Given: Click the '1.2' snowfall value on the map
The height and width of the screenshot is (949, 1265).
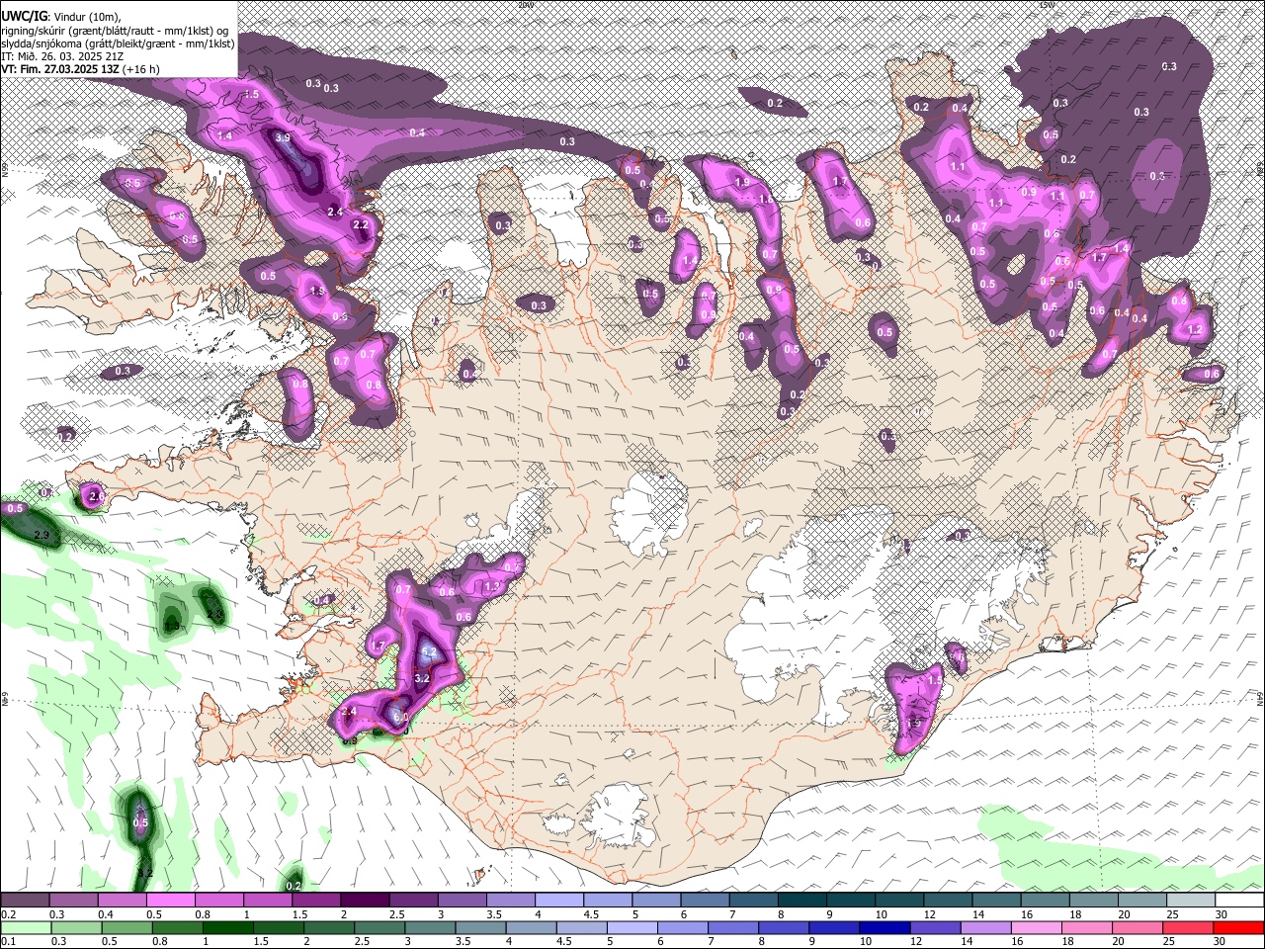Looking at the screenshot, I should click(1194, 330).
